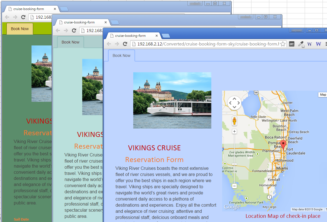Screen dimensions: 327x222
Task: Select the yellow Book Now tab
Action: click(x=20, y=29)
